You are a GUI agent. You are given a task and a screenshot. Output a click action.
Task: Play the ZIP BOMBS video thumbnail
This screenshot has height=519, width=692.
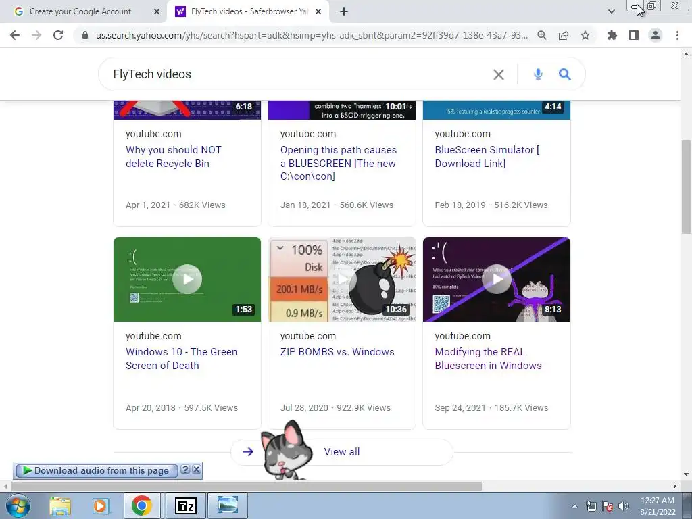(x=342, y=279)
